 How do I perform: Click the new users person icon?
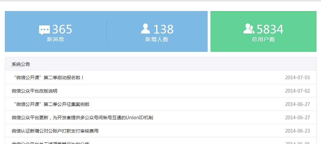(x=146, y=29)
